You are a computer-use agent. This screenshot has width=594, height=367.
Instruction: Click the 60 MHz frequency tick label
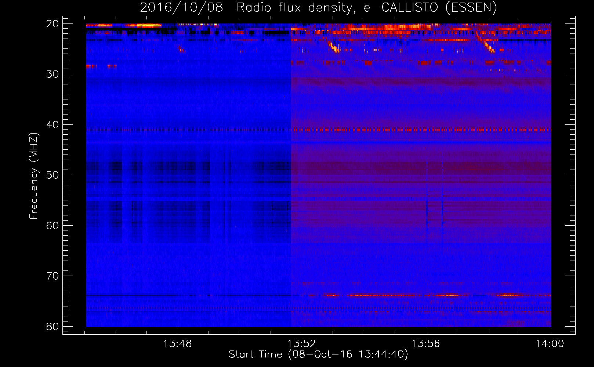coord(52,225)
